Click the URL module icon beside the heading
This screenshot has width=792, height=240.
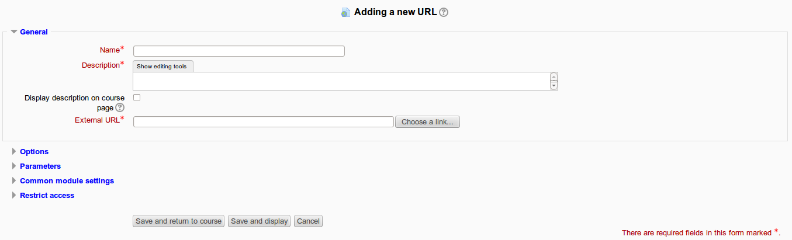346,12
